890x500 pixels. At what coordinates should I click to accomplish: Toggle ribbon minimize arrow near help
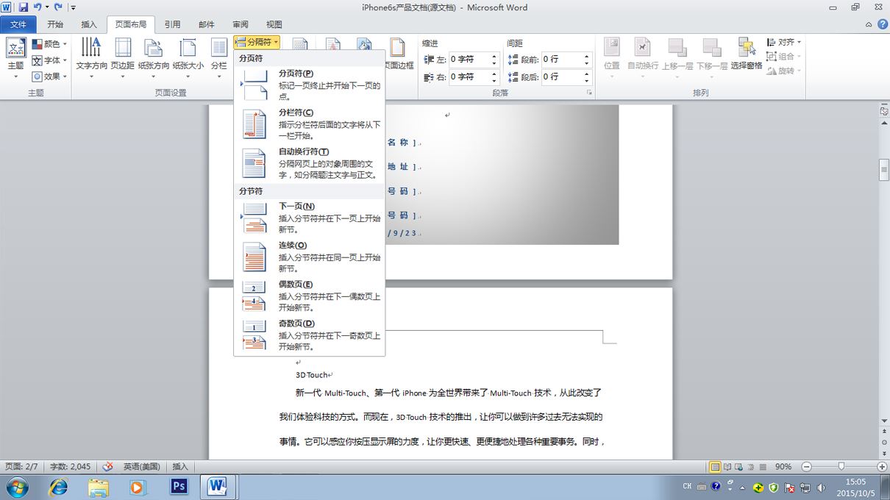point(869,24)
